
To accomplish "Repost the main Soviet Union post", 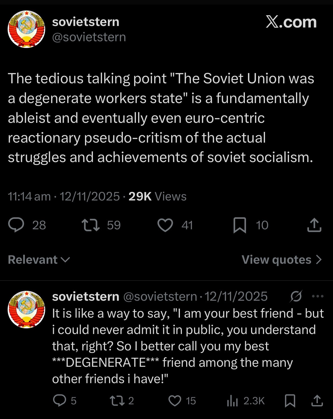I will [90, 225].
